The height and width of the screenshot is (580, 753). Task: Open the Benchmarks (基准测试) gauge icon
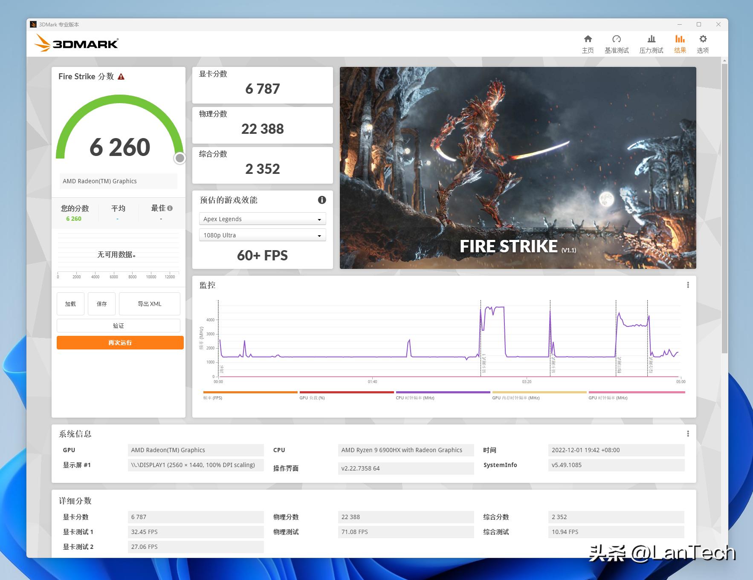[x=616, y=39]
